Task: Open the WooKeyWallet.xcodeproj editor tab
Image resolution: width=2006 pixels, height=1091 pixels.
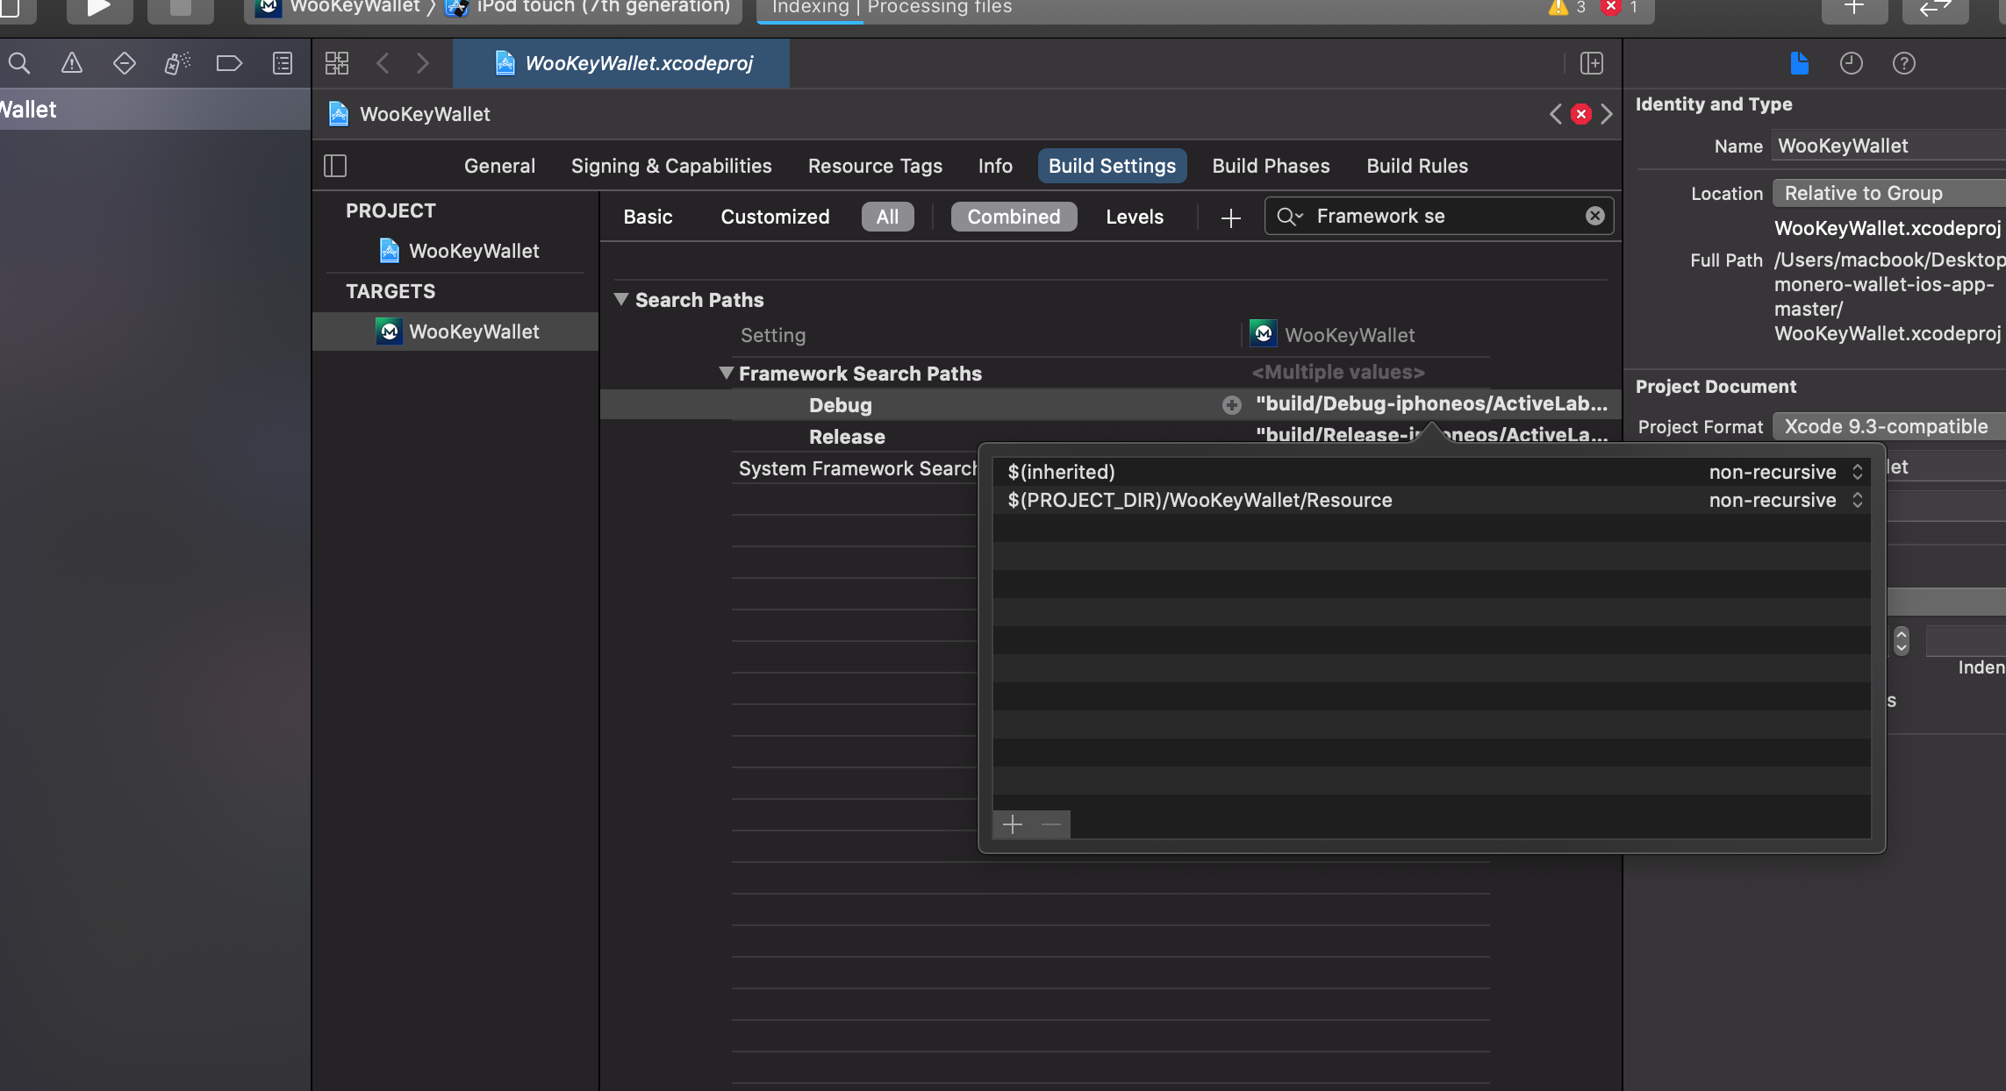Action: point(621,63)
